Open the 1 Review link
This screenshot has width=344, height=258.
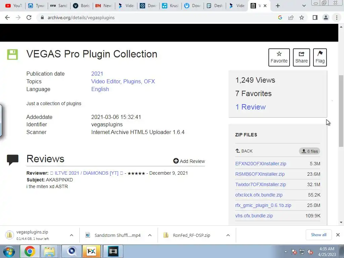point(251,107)
